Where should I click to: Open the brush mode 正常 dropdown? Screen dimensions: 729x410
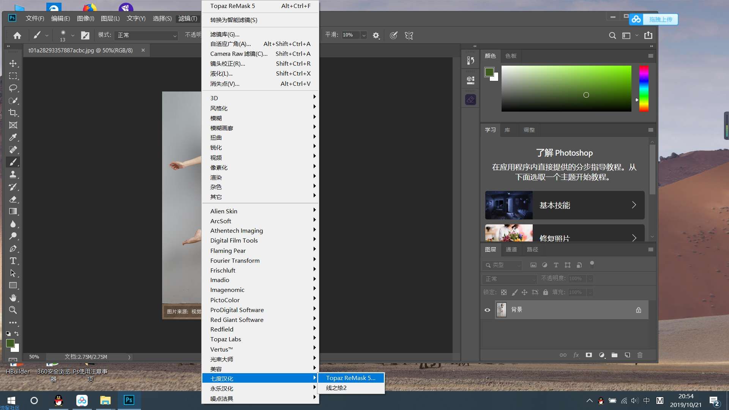[147, 35]
